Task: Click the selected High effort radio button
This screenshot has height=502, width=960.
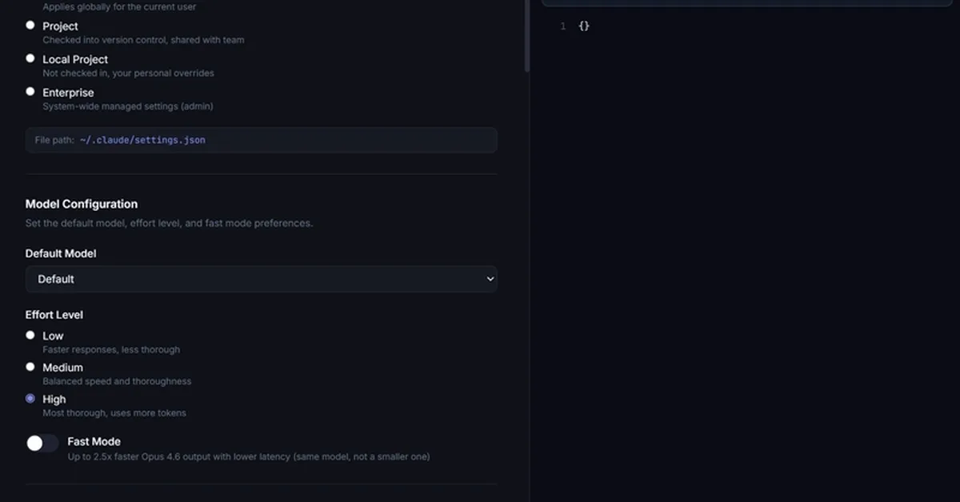Action: [x=30, y=398]
